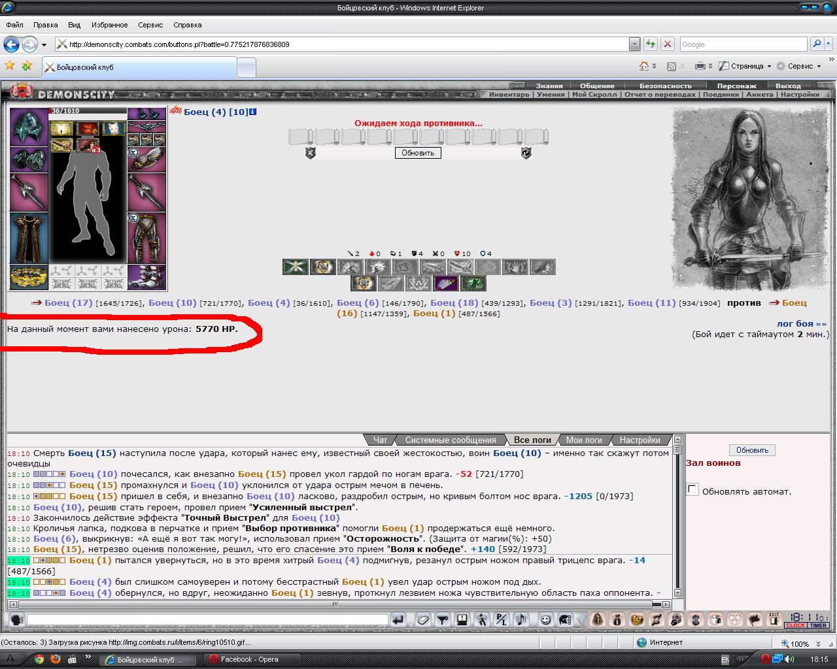Toggle the CLOCK mode label
This screenshot has height=669, width=837.
(x=796, y=626)
